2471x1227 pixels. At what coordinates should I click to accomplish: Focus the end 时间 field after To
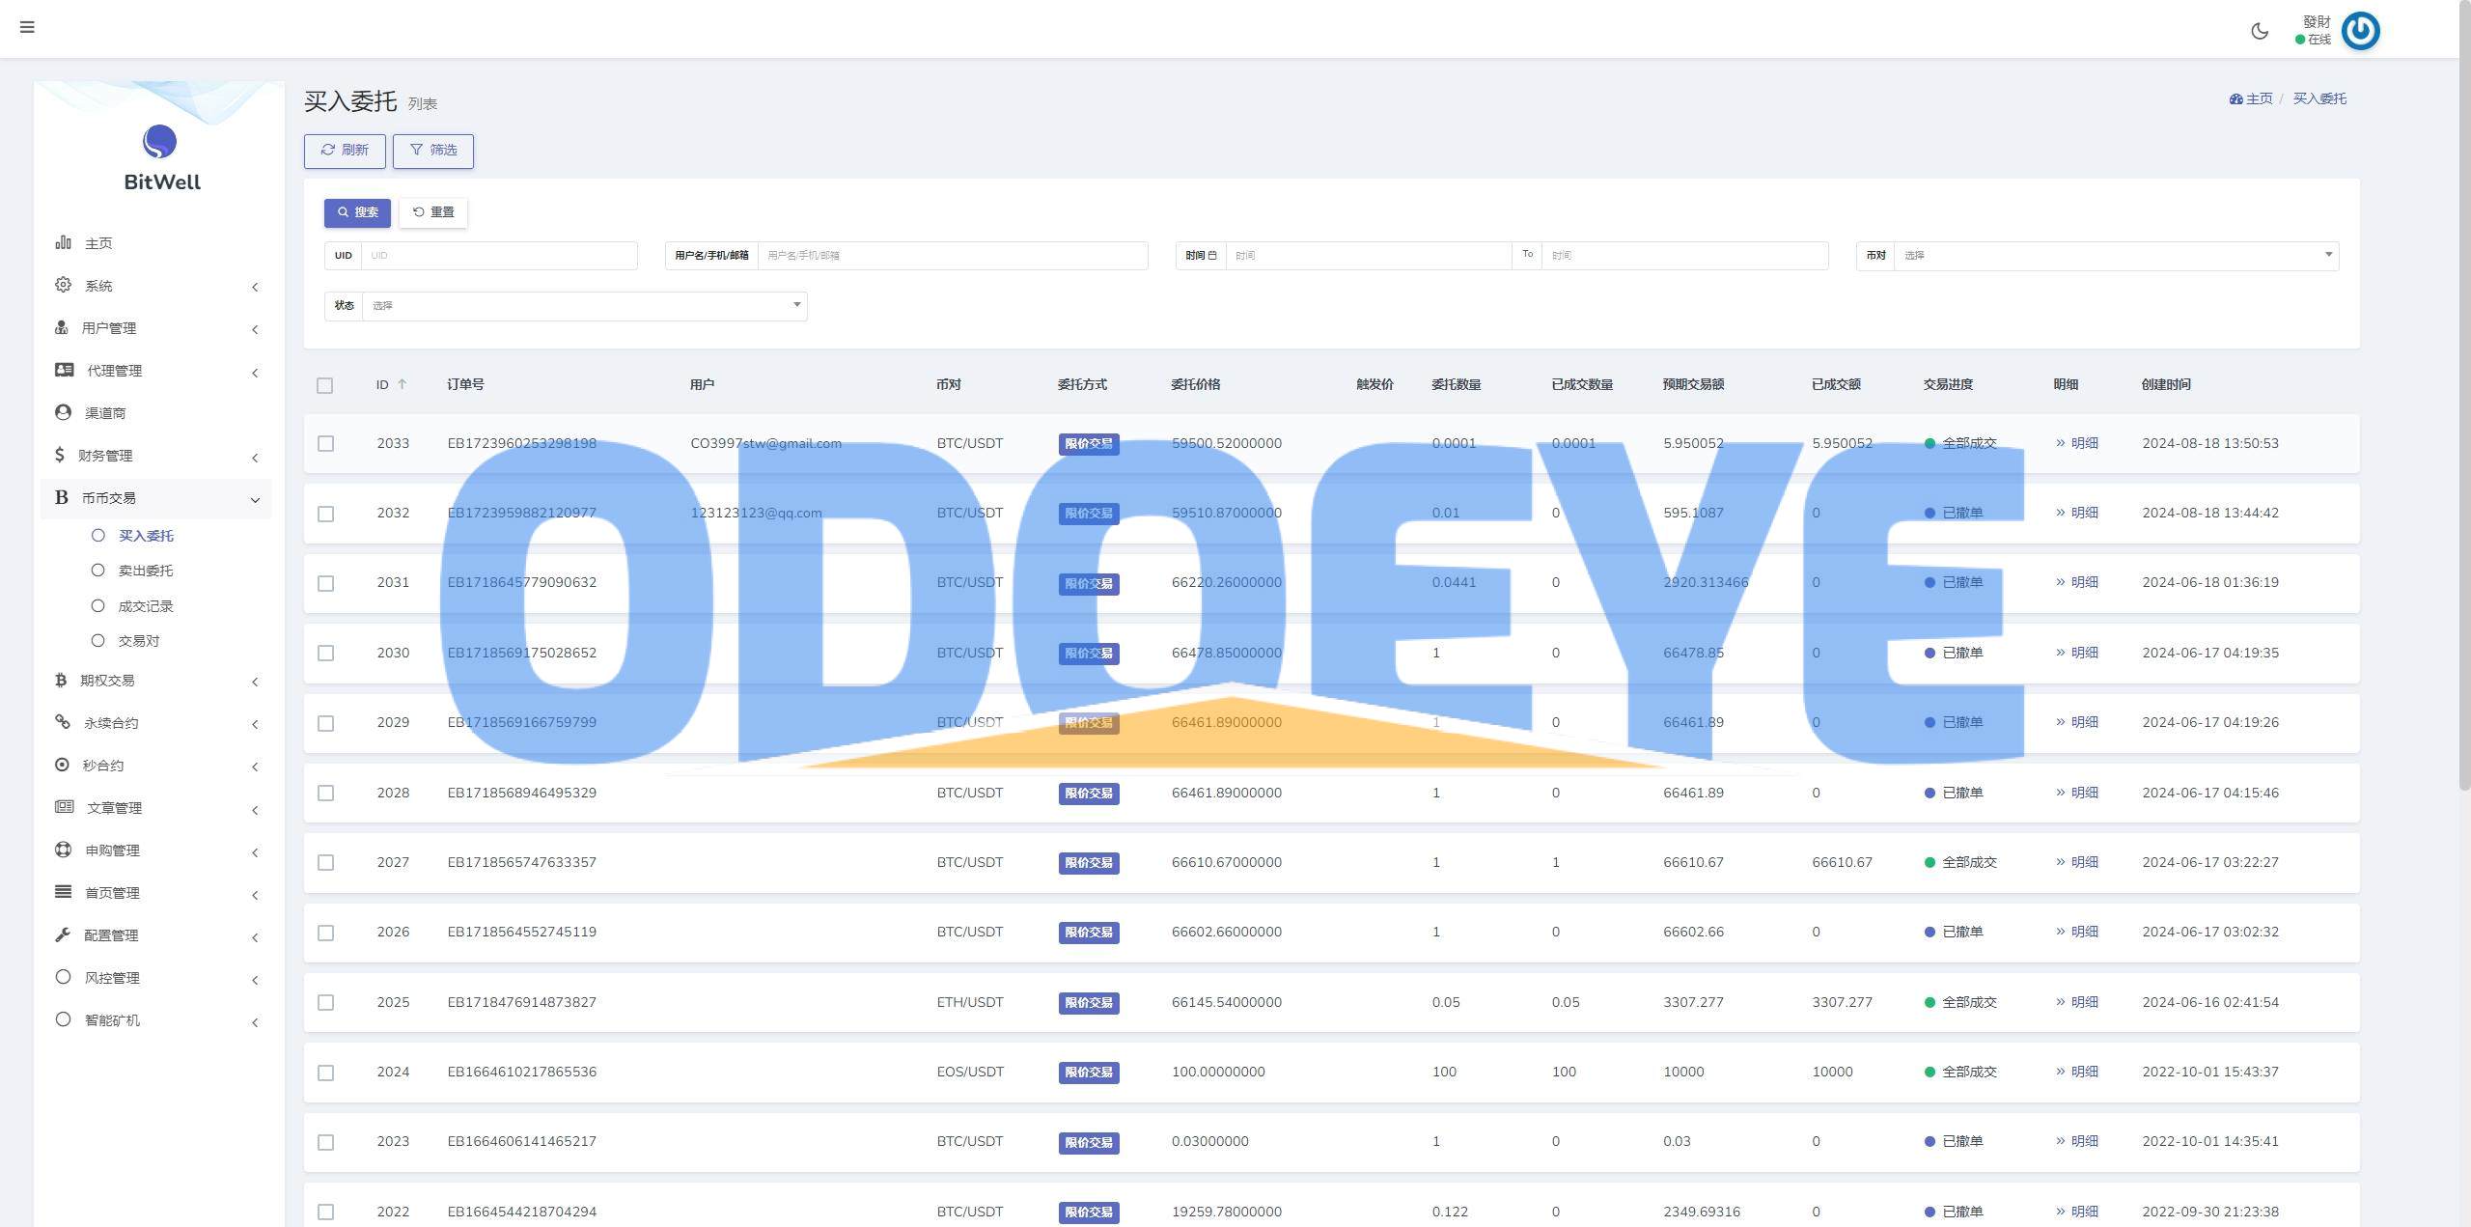click(1685, 256)
